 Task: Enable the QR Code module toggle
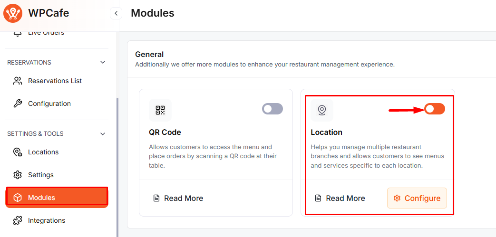tap(272, 109)
